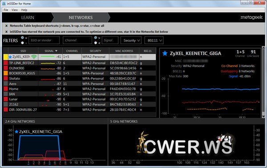Open the Security filter dropdown
This screenshot has height=168, width=267.
131,40
